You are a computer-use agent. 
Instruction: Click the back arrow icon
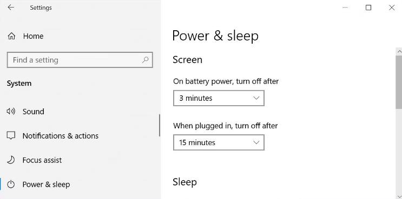tap(11, 8)
